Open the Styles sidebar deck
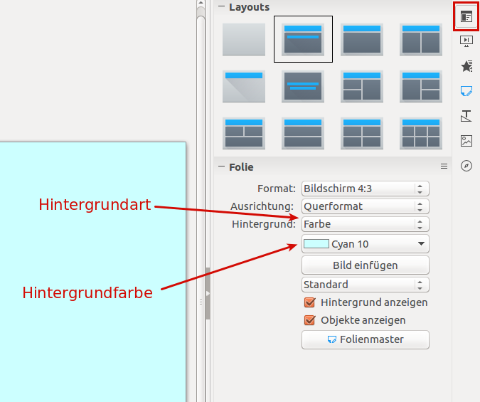This screenshot has height=402, width=480. point(466,116)
